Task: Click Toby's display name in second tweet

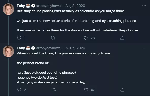Action: tap(21, 48)
